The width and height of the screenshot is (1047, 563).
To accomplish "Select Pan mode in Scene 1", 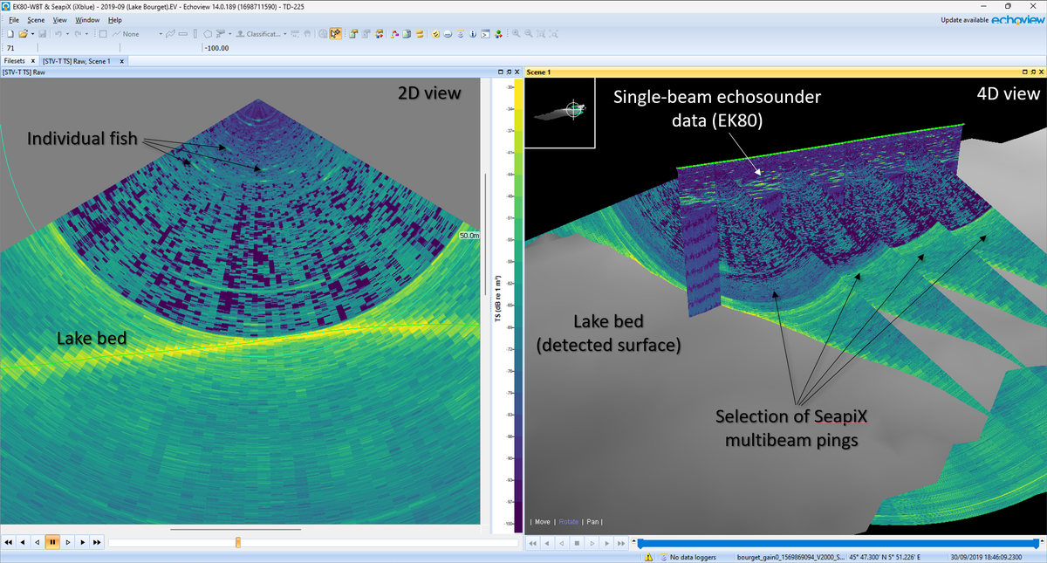I will 593,521.
